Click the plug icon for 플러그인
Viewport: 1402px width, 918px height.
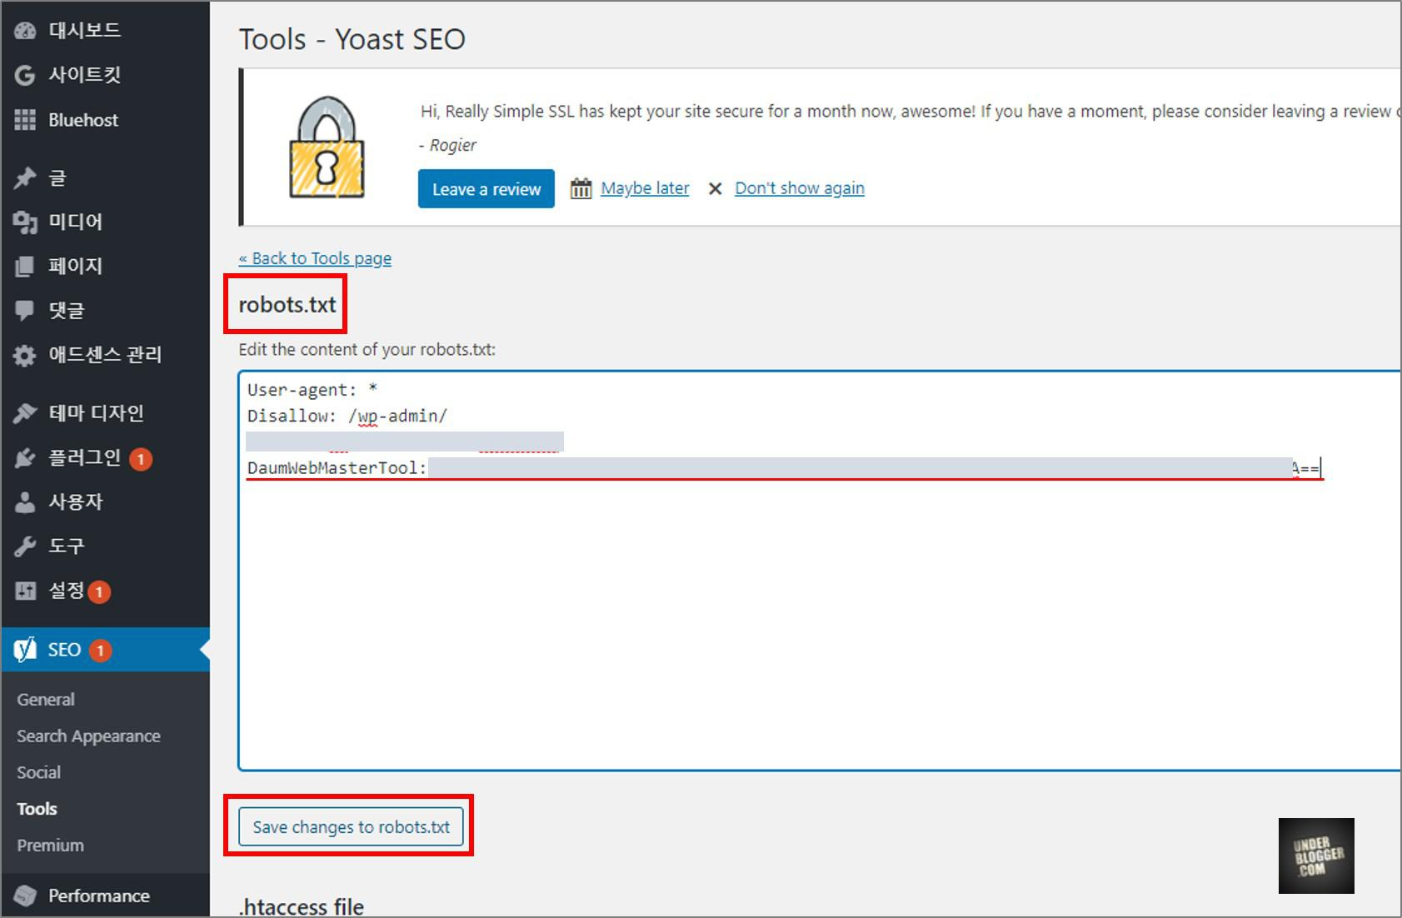tap(25, 458)
